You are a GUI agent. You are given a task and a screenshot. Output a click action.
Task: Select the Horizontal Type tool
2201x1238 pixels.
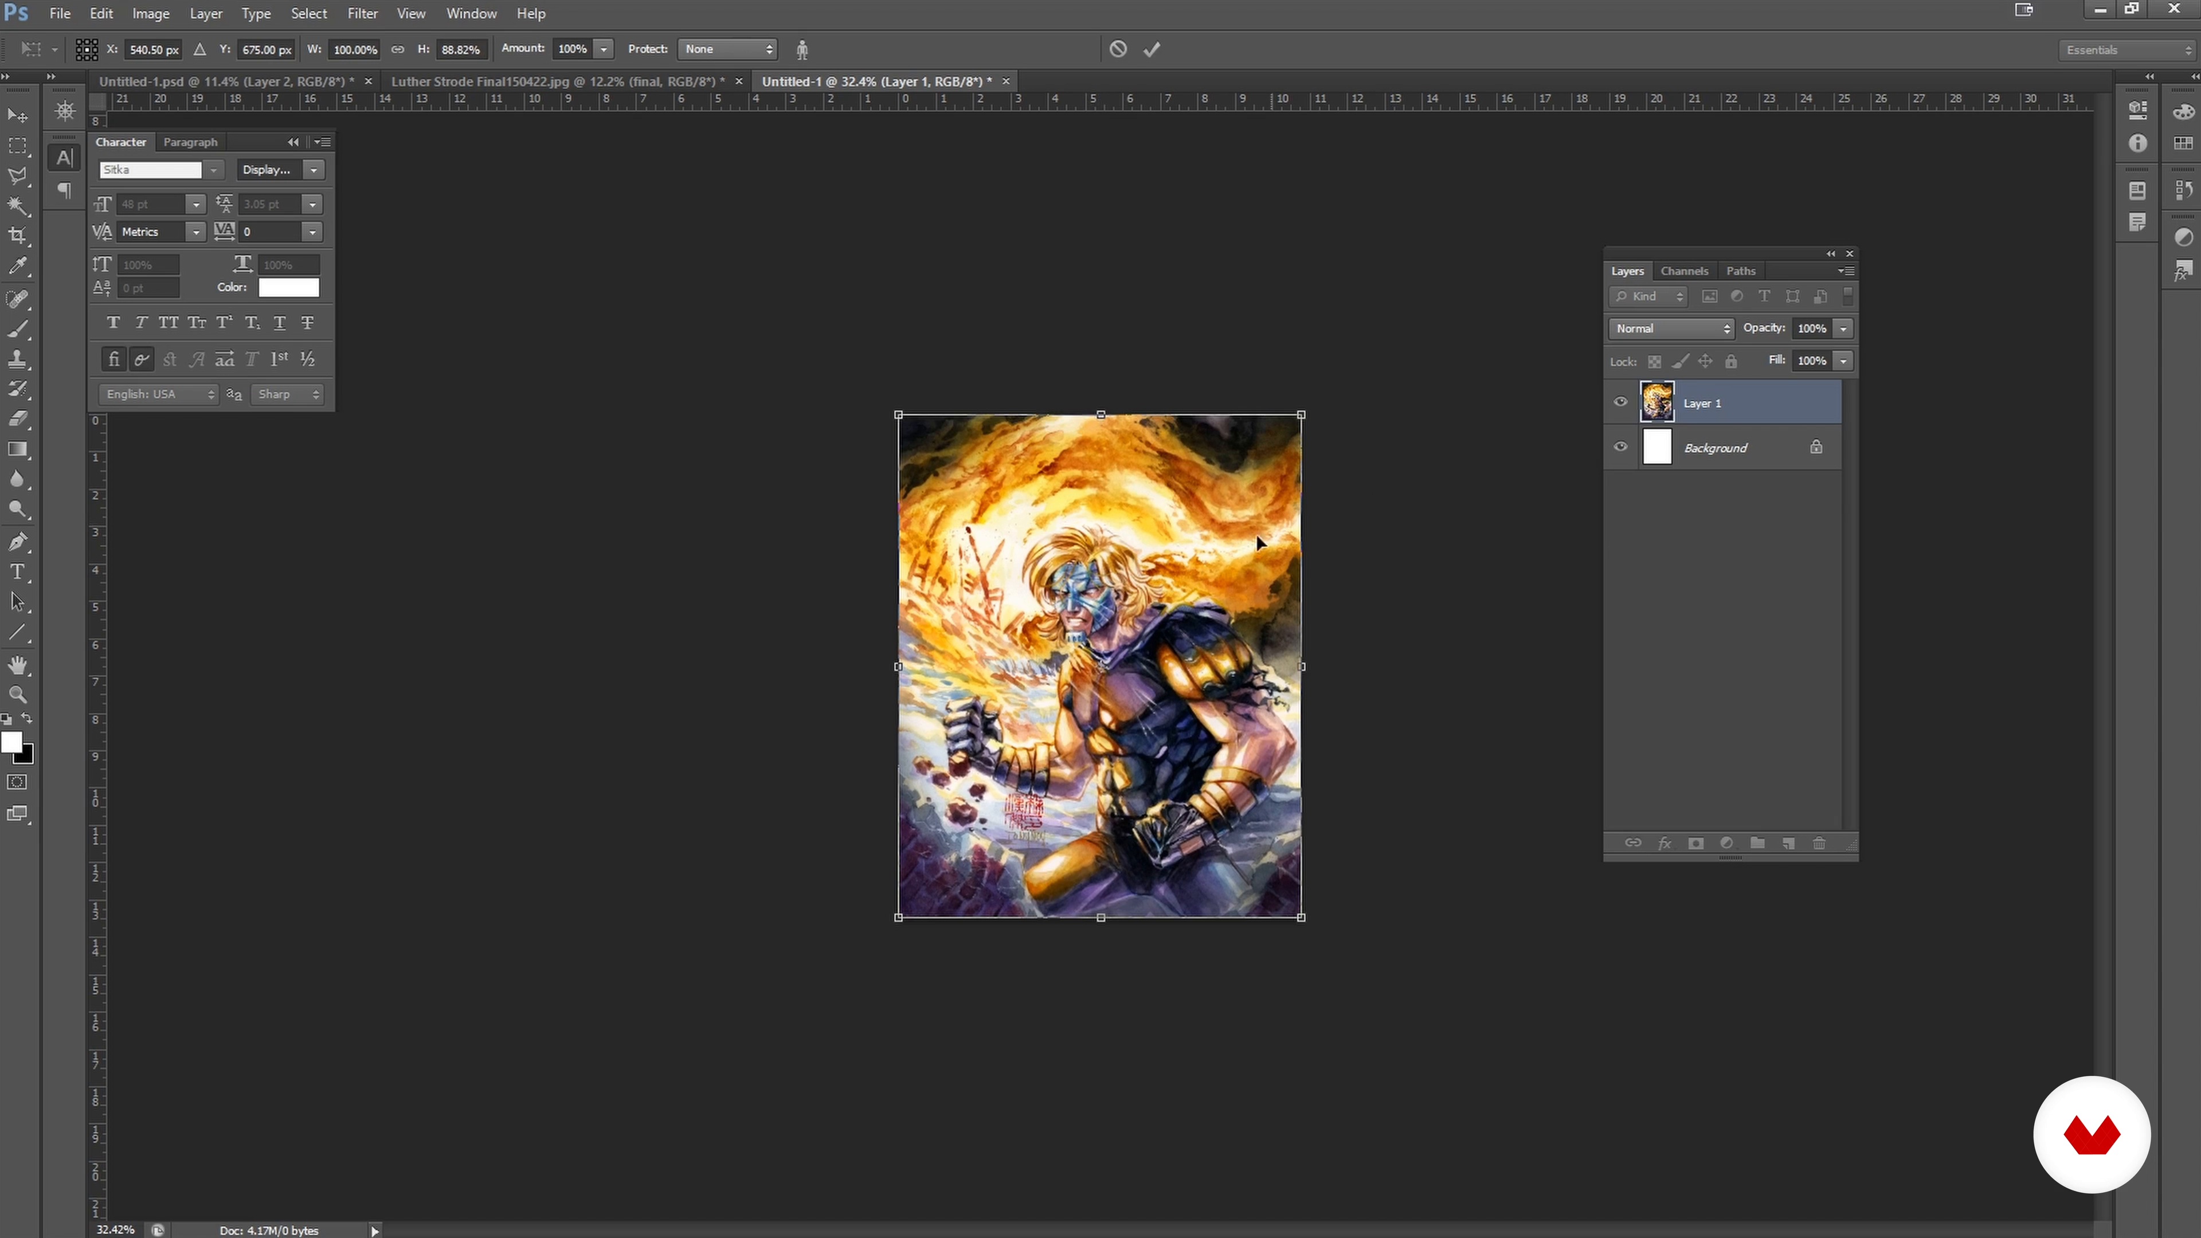pos(17,571)
